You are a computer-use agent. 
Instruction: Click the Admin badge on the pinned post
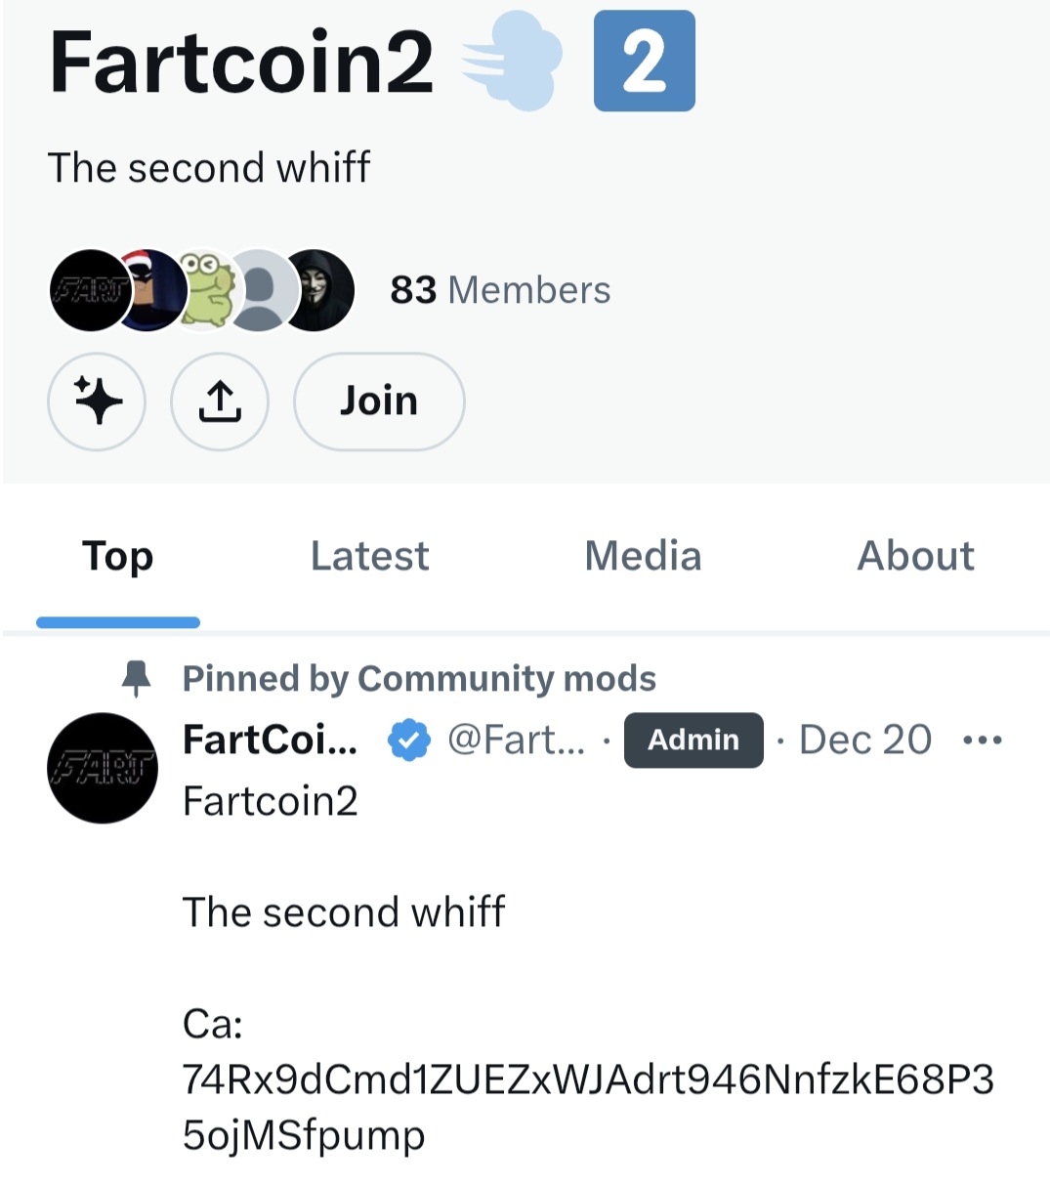tap(693, 740)
